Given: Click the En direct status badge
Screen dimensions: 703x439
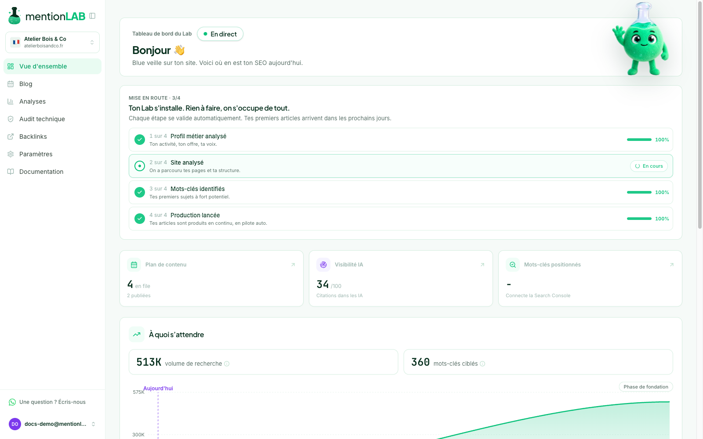Looking at the screenshot, I should point(220,34).
